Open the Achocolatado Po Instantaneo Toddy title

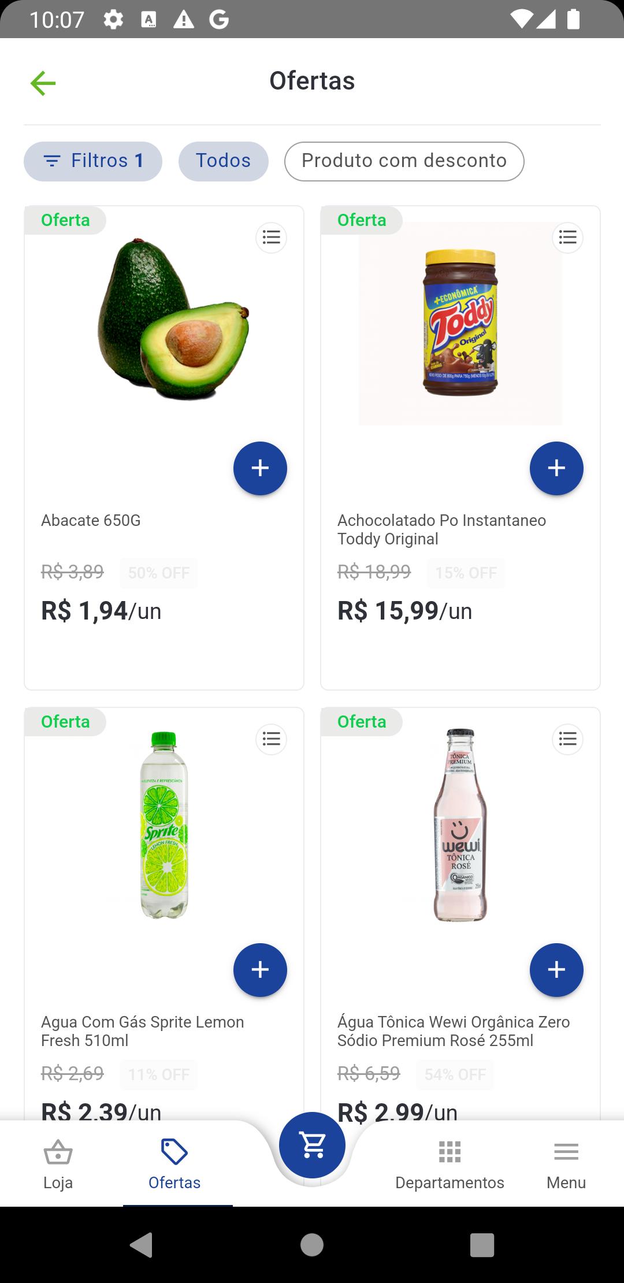pos(441,529)
